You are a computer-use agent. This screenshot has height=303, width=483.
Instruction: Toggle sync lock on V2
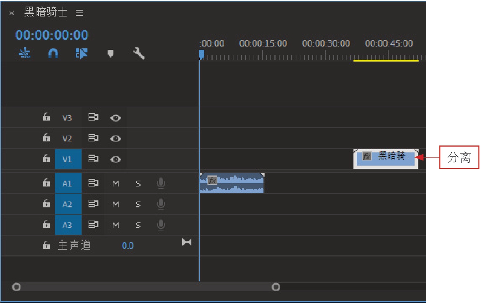(94, 138)
